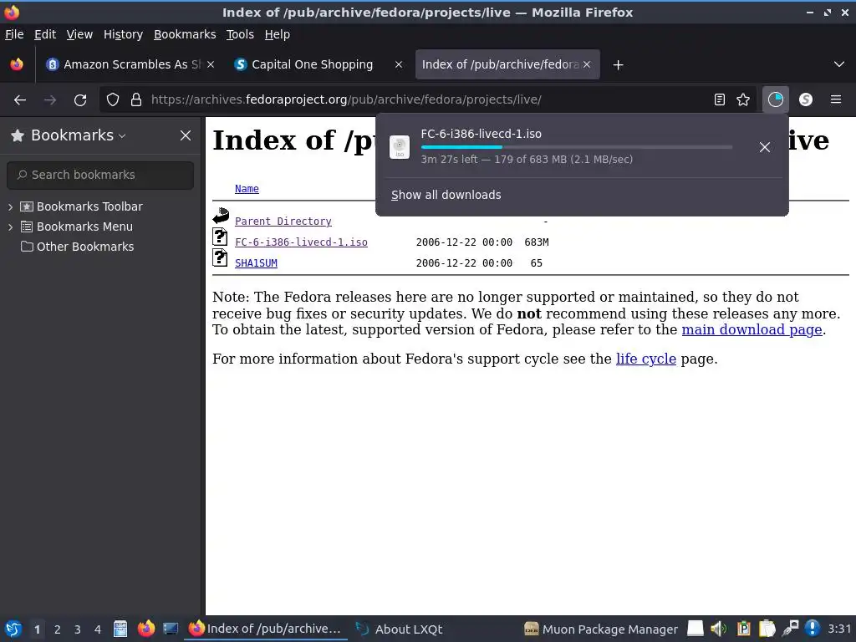The width and height of the screenshot is (856, 642).
Task: Switch to the Capital One Shopping tab
Action: click(318, 64)
